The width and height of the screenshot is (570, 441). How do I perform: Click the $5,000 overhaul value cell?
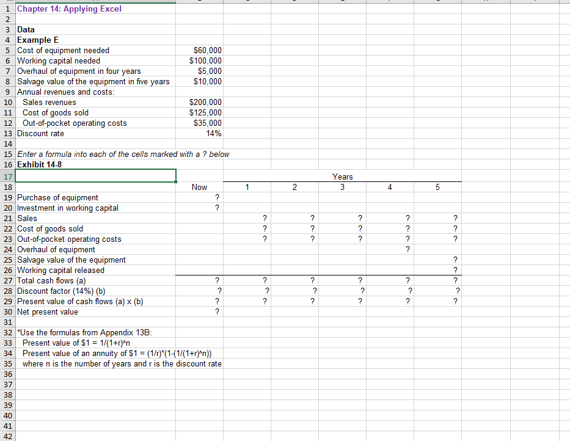coord(199,71)
